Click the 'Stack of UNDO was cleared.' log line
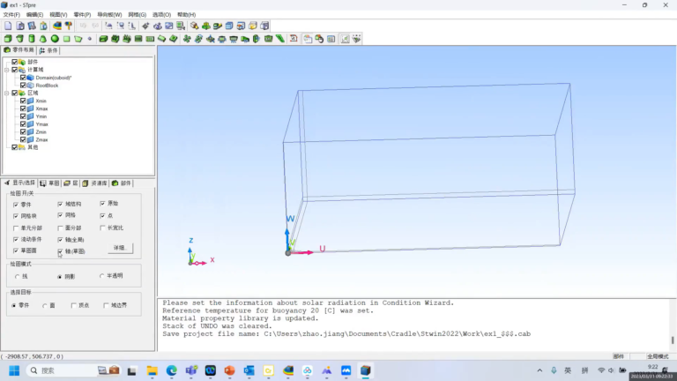The width and height of the screenshot is (677, 381). click(x=217, y=326)
